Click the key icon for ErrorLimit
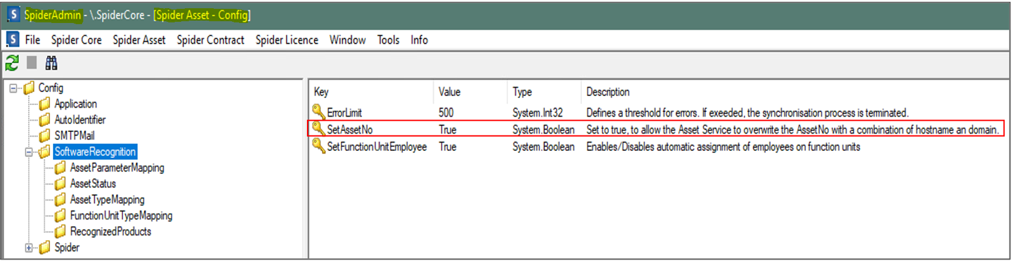 tap(319, 111)
